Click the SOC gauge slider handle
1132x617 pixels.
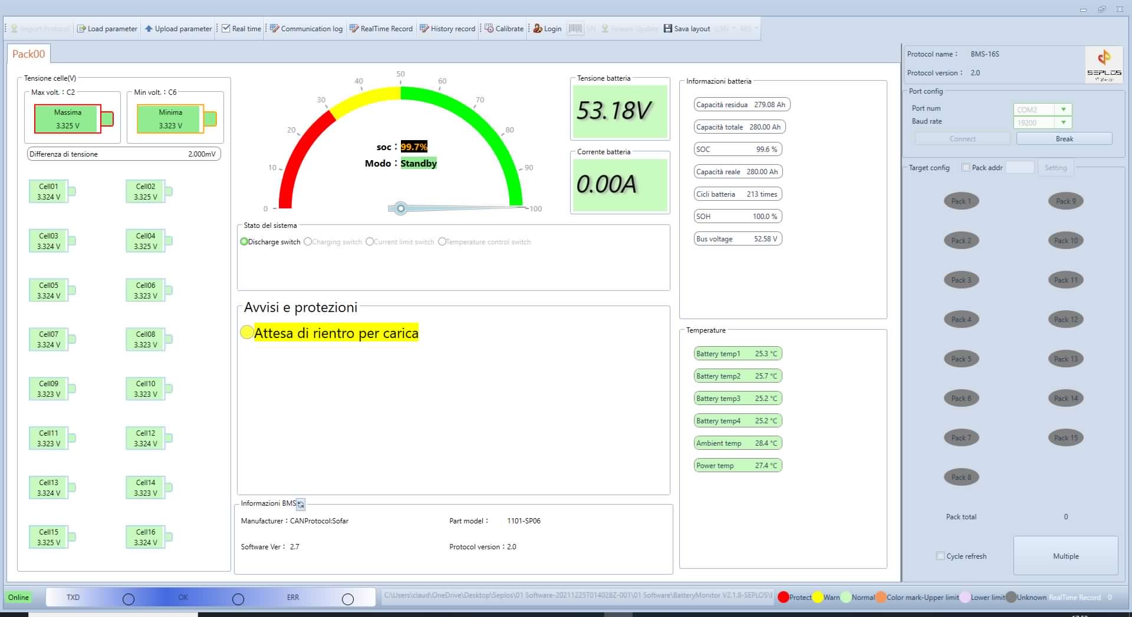click(401, 208)
